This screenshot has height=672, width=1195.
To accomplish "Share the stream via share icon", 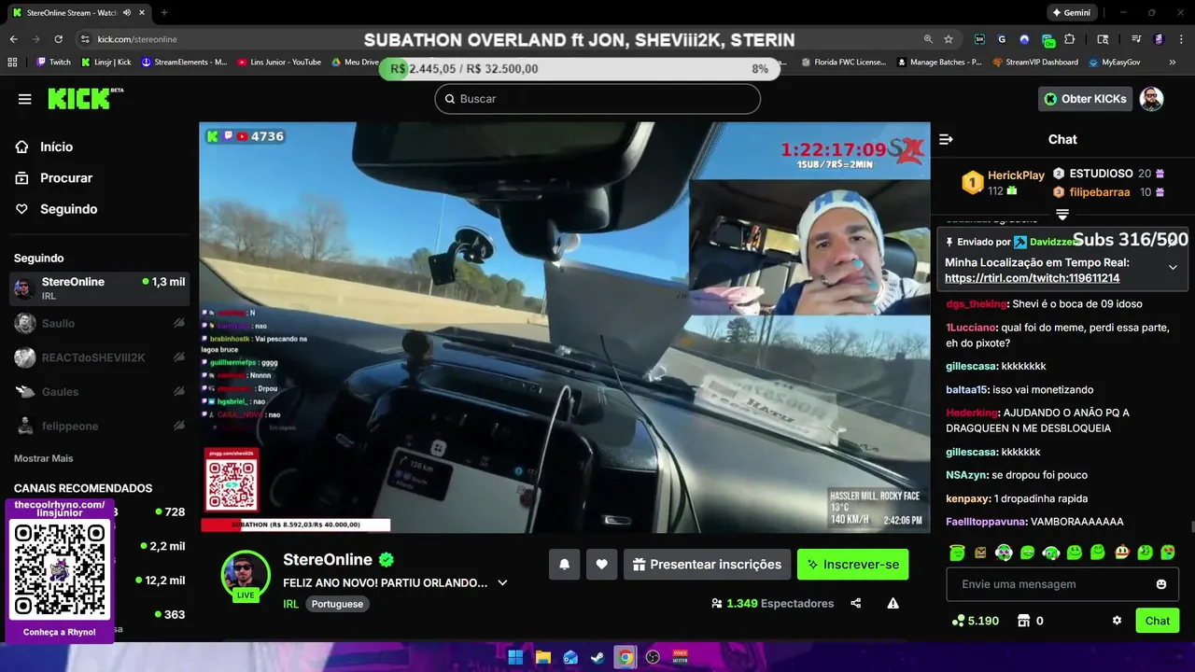I will tap(856, 603).
